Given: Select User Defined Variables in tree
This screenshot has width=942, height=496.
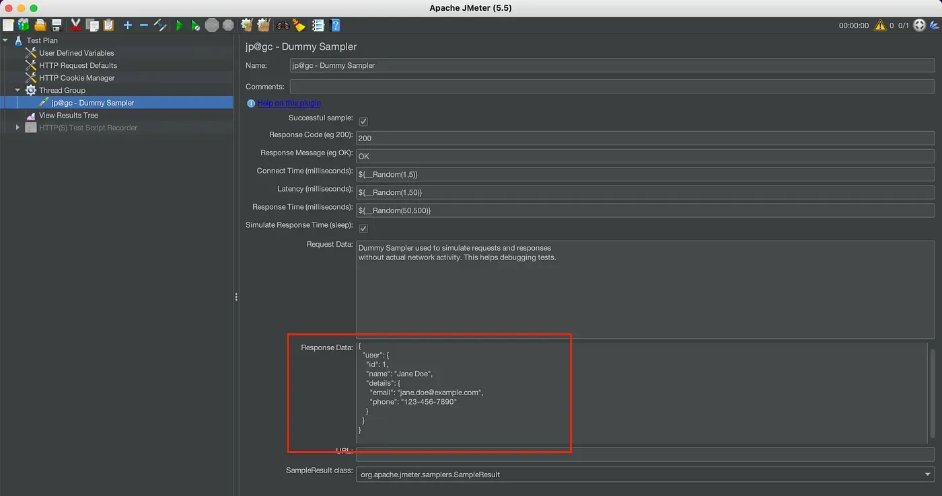Looking at the screenshot, I should click(x=76, y=53).
